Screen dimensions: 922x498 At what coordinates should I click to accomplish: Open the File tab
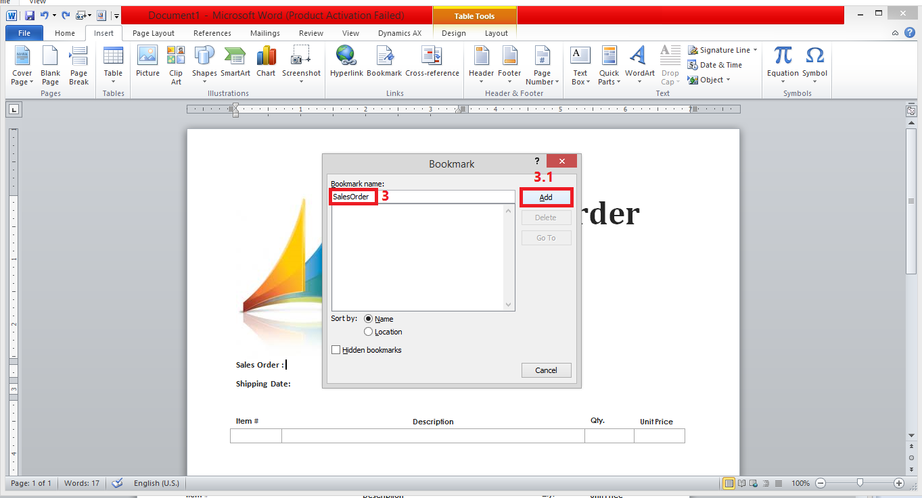coord(24,33)
